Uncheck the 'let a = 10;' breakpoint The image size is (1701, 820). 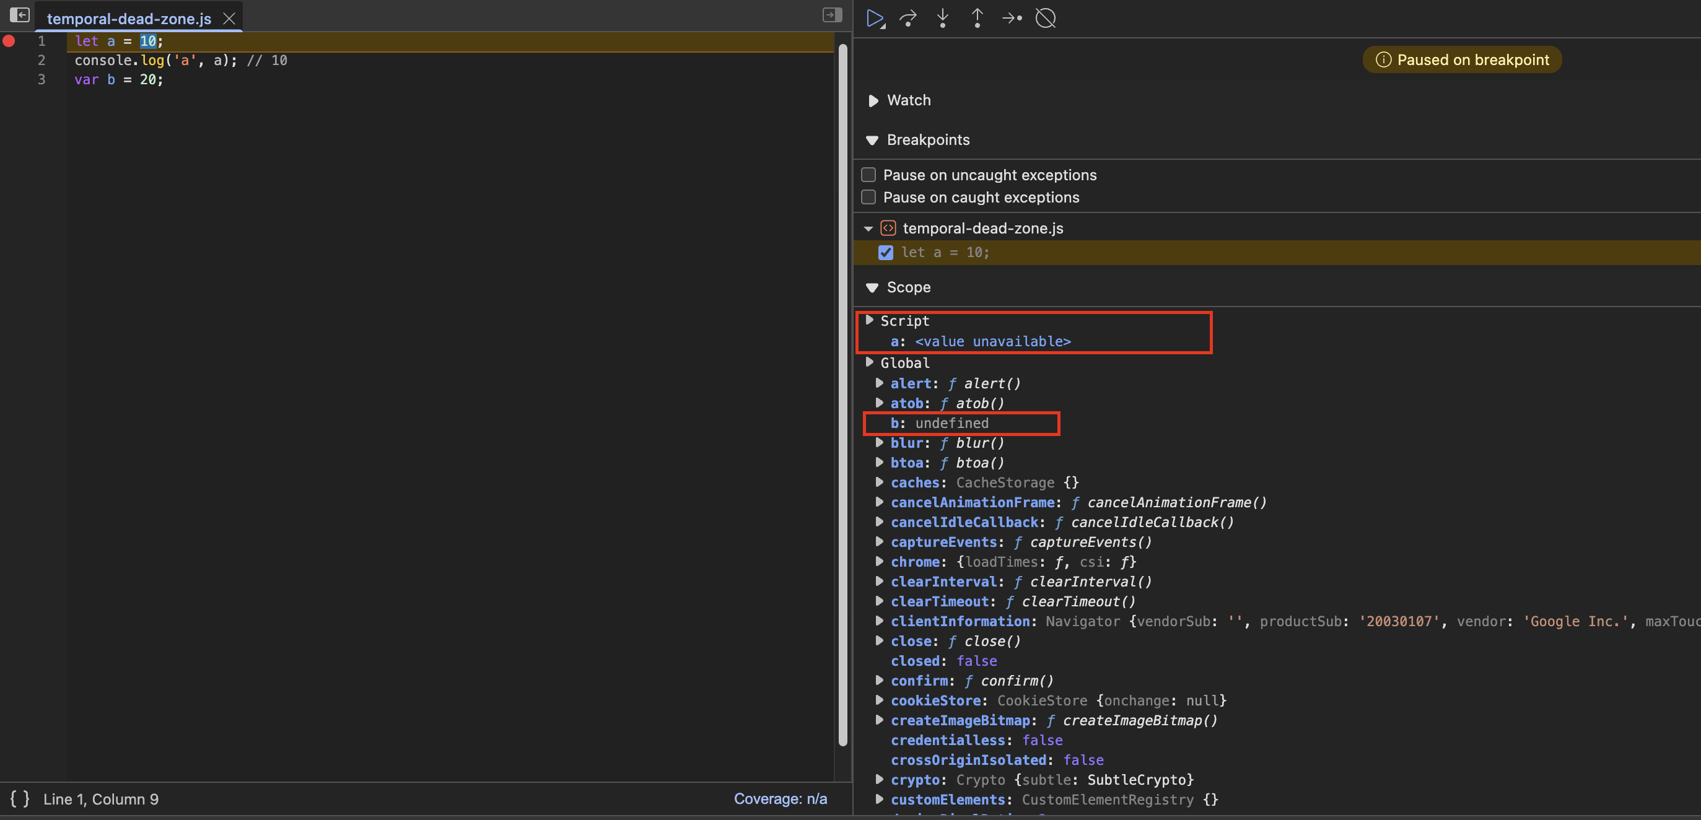(885, 252)
